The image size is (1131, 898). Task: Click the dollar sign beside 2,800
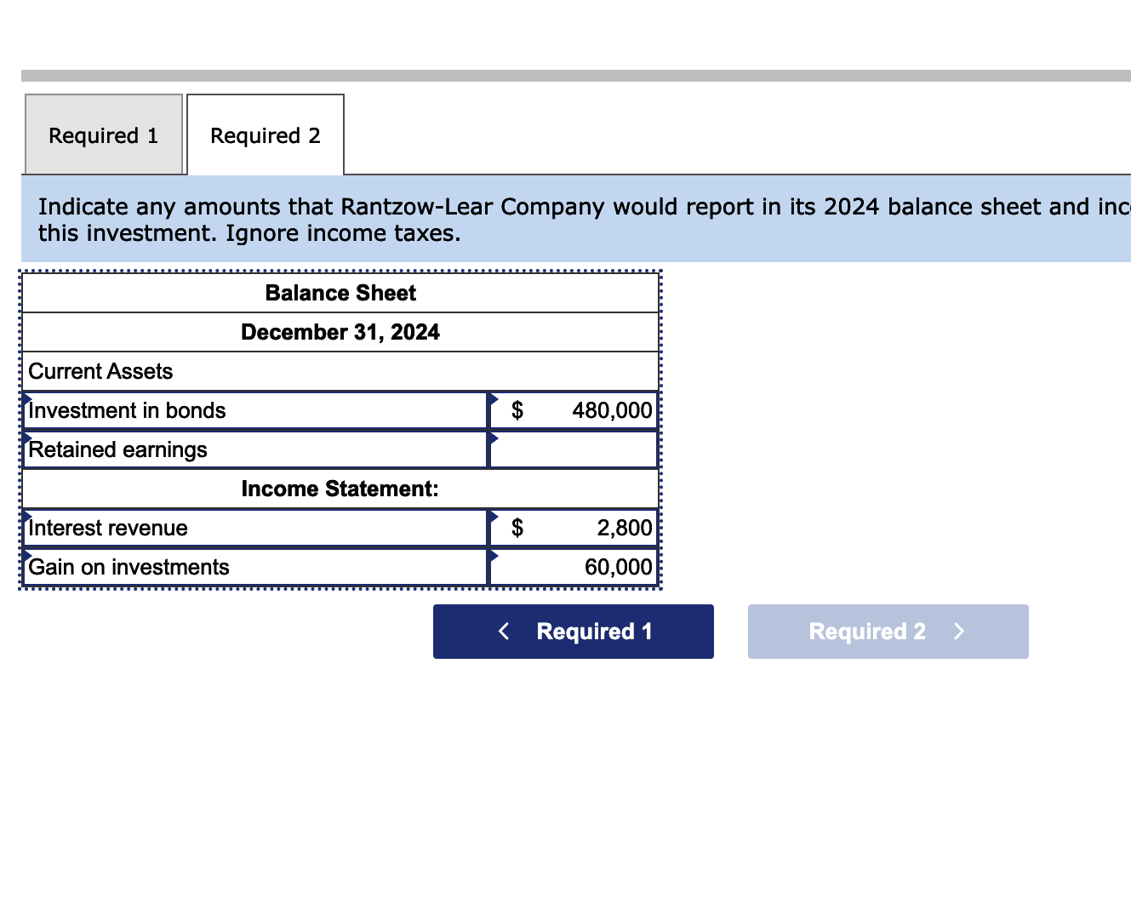pos(517,528)
